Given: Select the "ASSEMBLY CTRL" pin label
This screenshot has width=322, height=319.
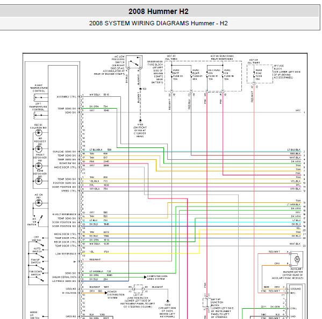Looking at the screenshot, I should click(x=67, y=97).
